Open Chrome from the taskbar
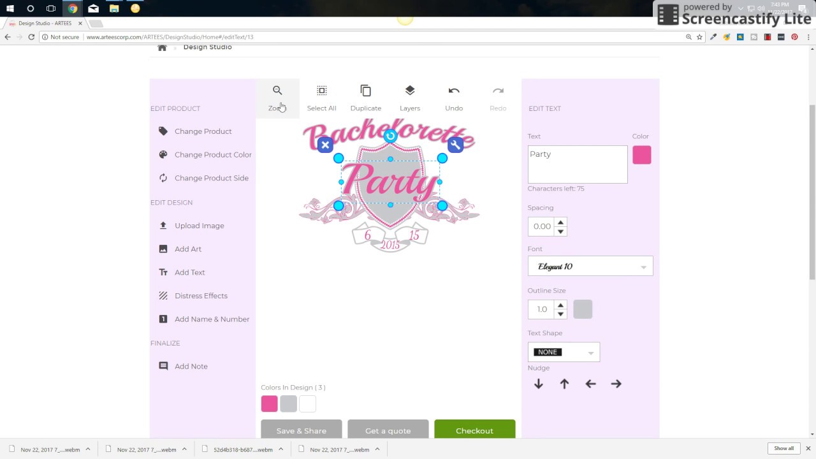This screenshot has height=459, width=816. click(72, 8)
